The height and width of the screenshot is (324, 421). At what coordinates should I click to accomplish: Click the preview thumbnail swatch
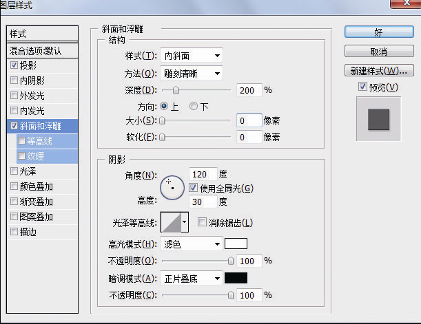[x=378, y=118]
